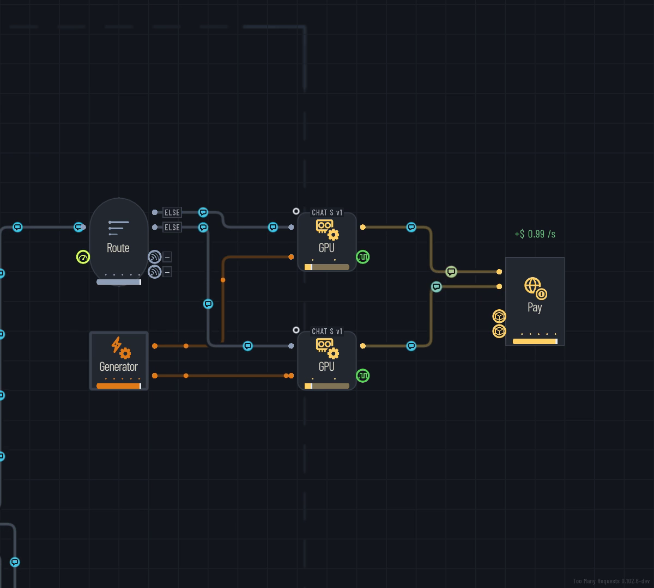Click the yellow-green gauge icon beside Route
Image resolution: width=654 pixels, height=588 pixels.
[x=83, y=257]
